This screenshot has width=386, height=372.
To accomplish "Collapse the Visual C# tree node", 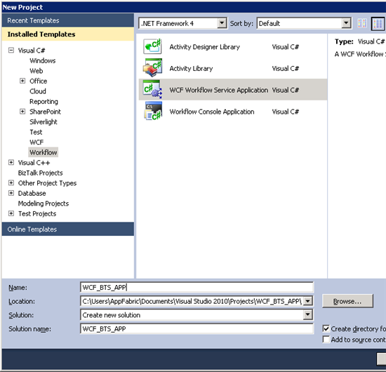I will (11, 51).
